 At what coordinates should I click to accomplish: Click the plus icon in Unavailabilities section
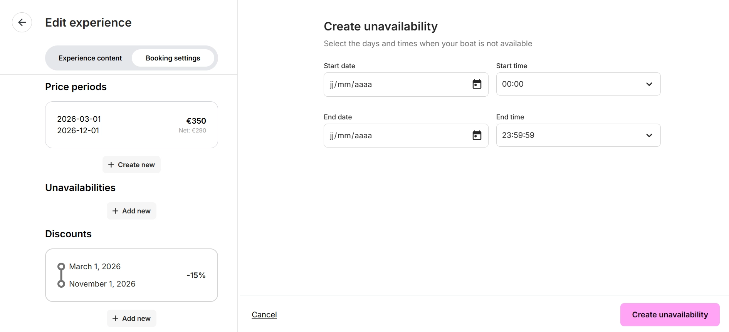tap(115, 211)
